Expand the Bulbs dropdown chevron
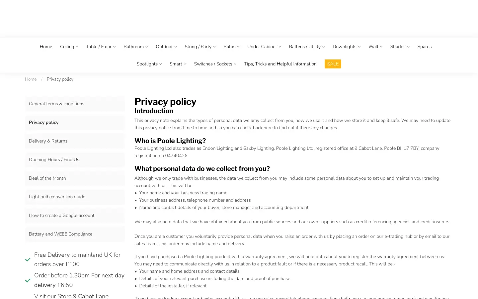 tap(238, 47)
